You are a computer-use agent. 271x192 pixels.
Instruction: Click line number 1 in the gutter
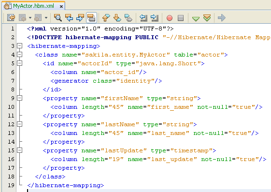tap(13, 29)
